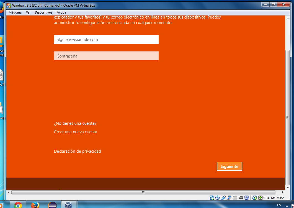The image size is (294, 208).
Task: Open Declaración de privacidad link
Action: point(78,151)
